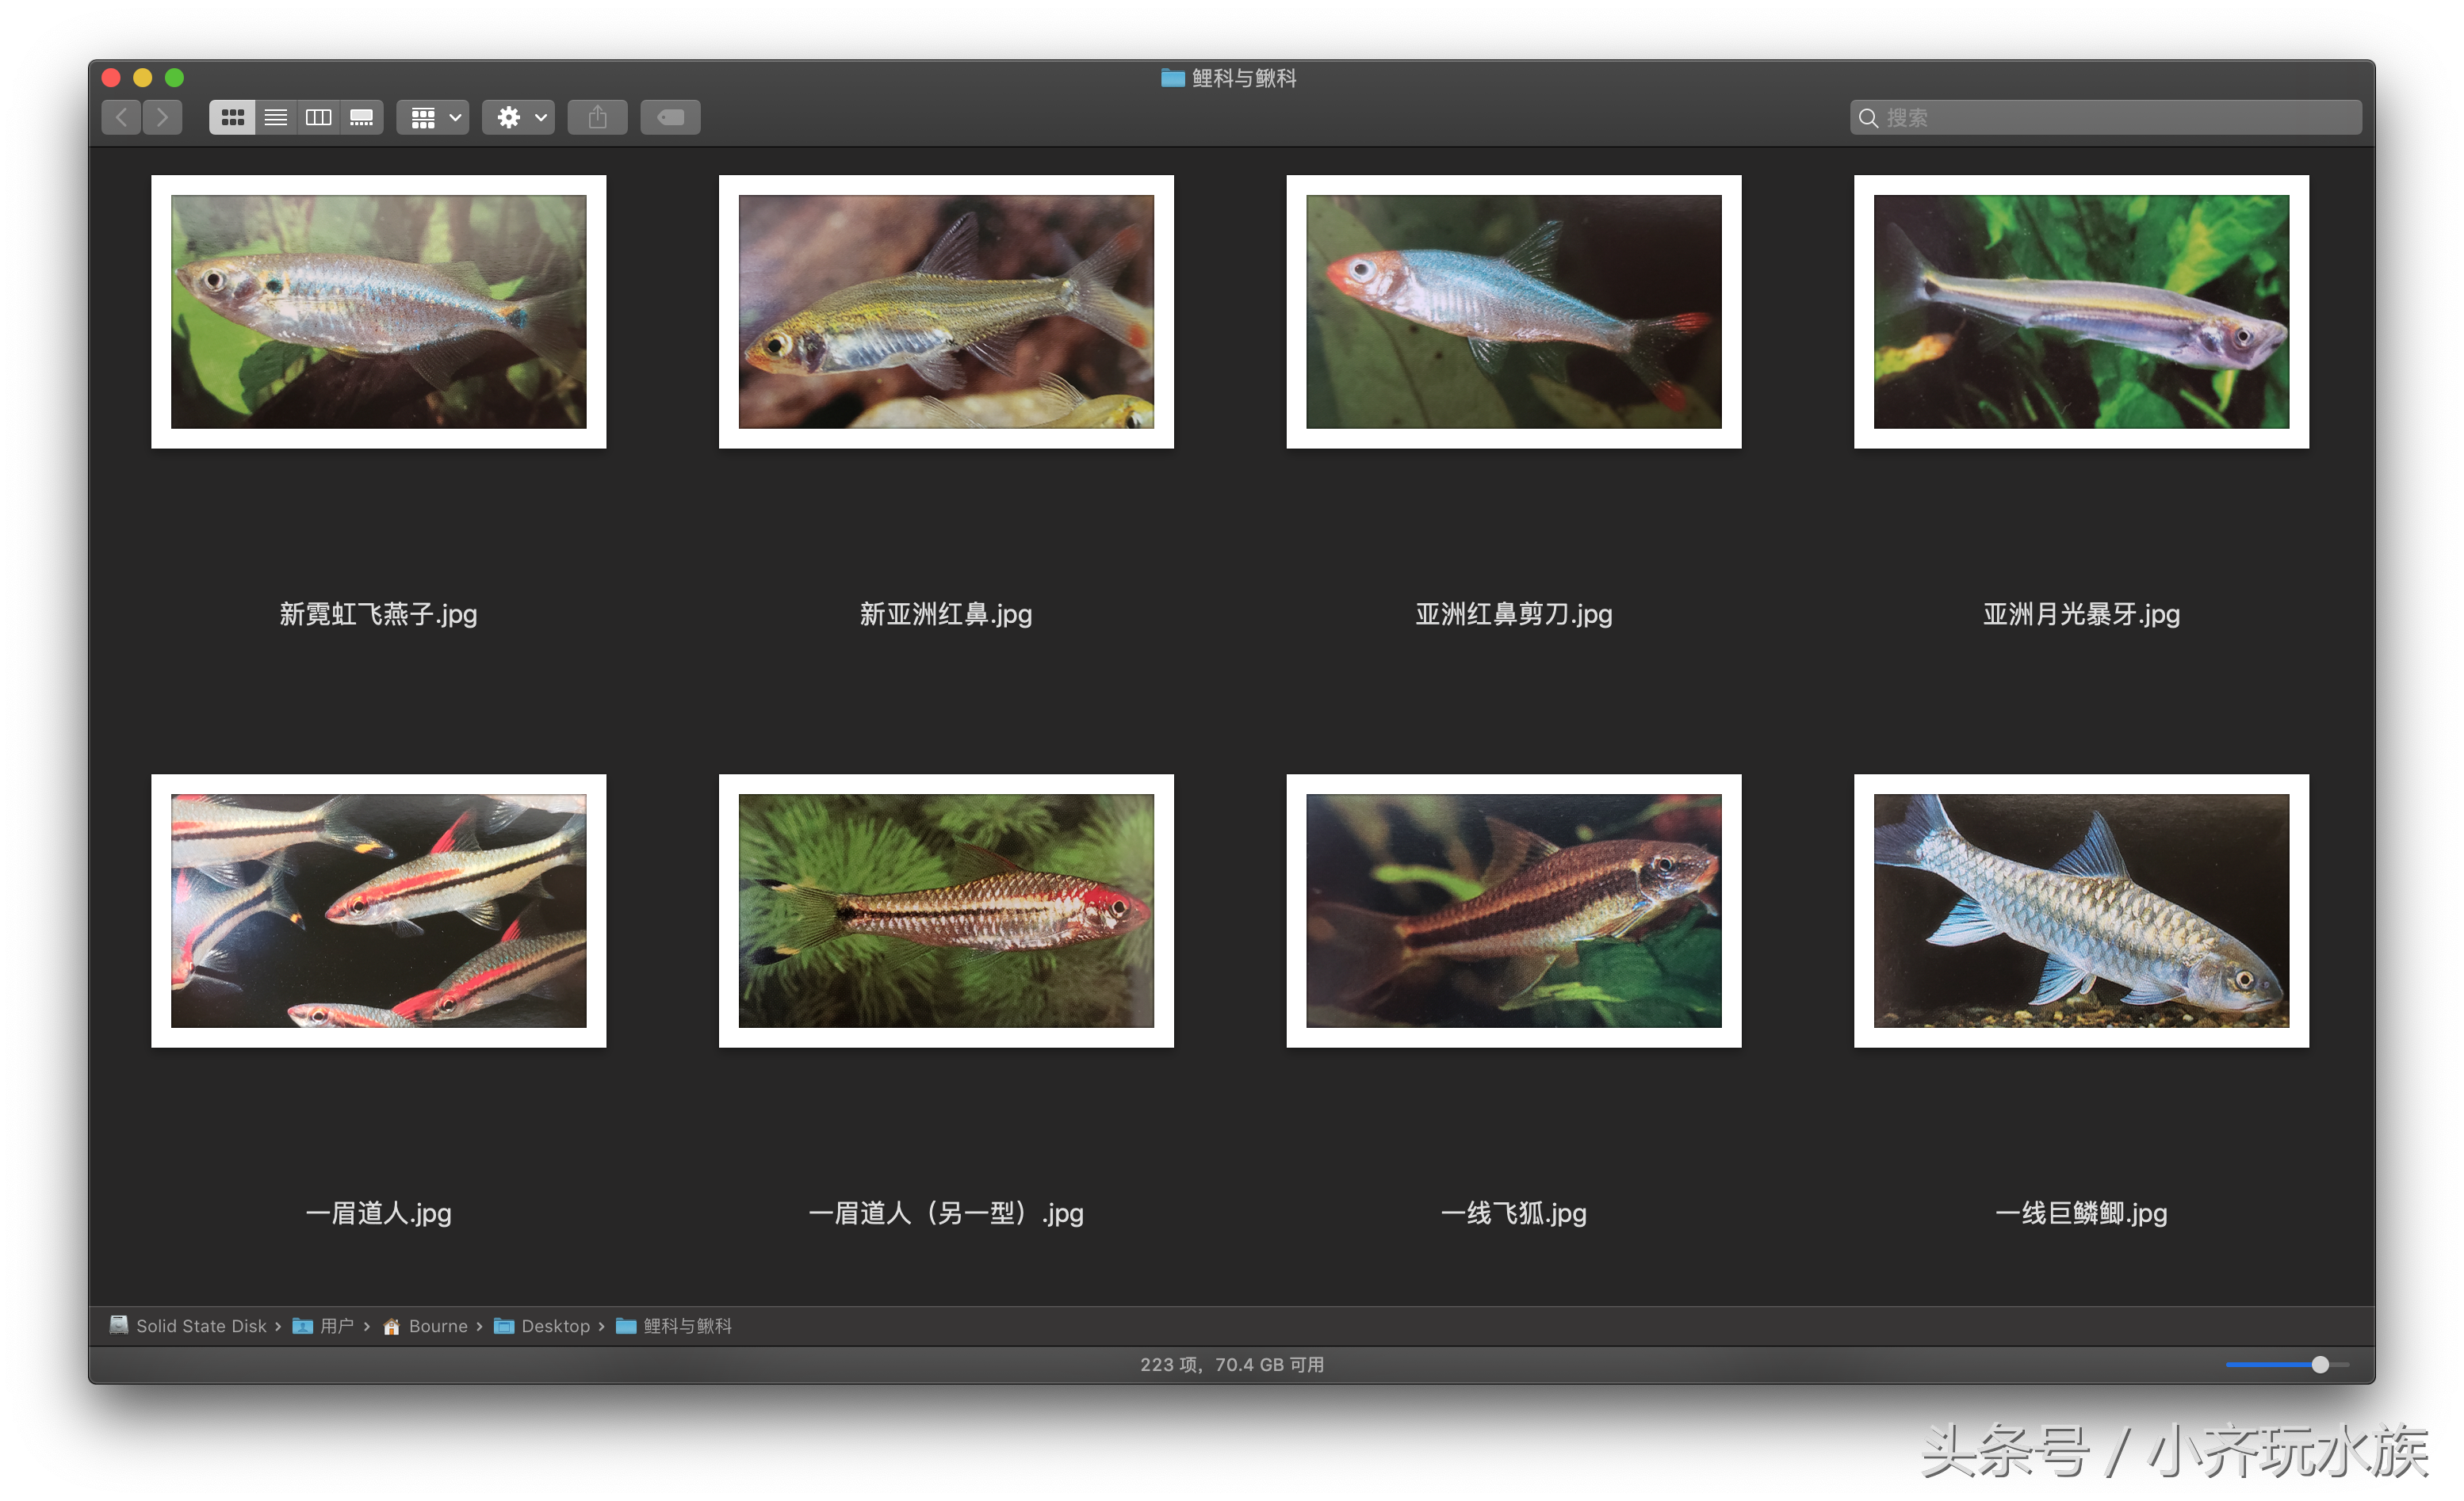Open Desktop folder in the path bar
Image resolution: width=2464 pixels, height=1501 pixels.
[542, 1326]
